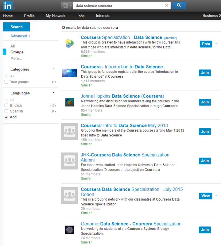
Task: Open the Jobs menu
Action: 80,16
